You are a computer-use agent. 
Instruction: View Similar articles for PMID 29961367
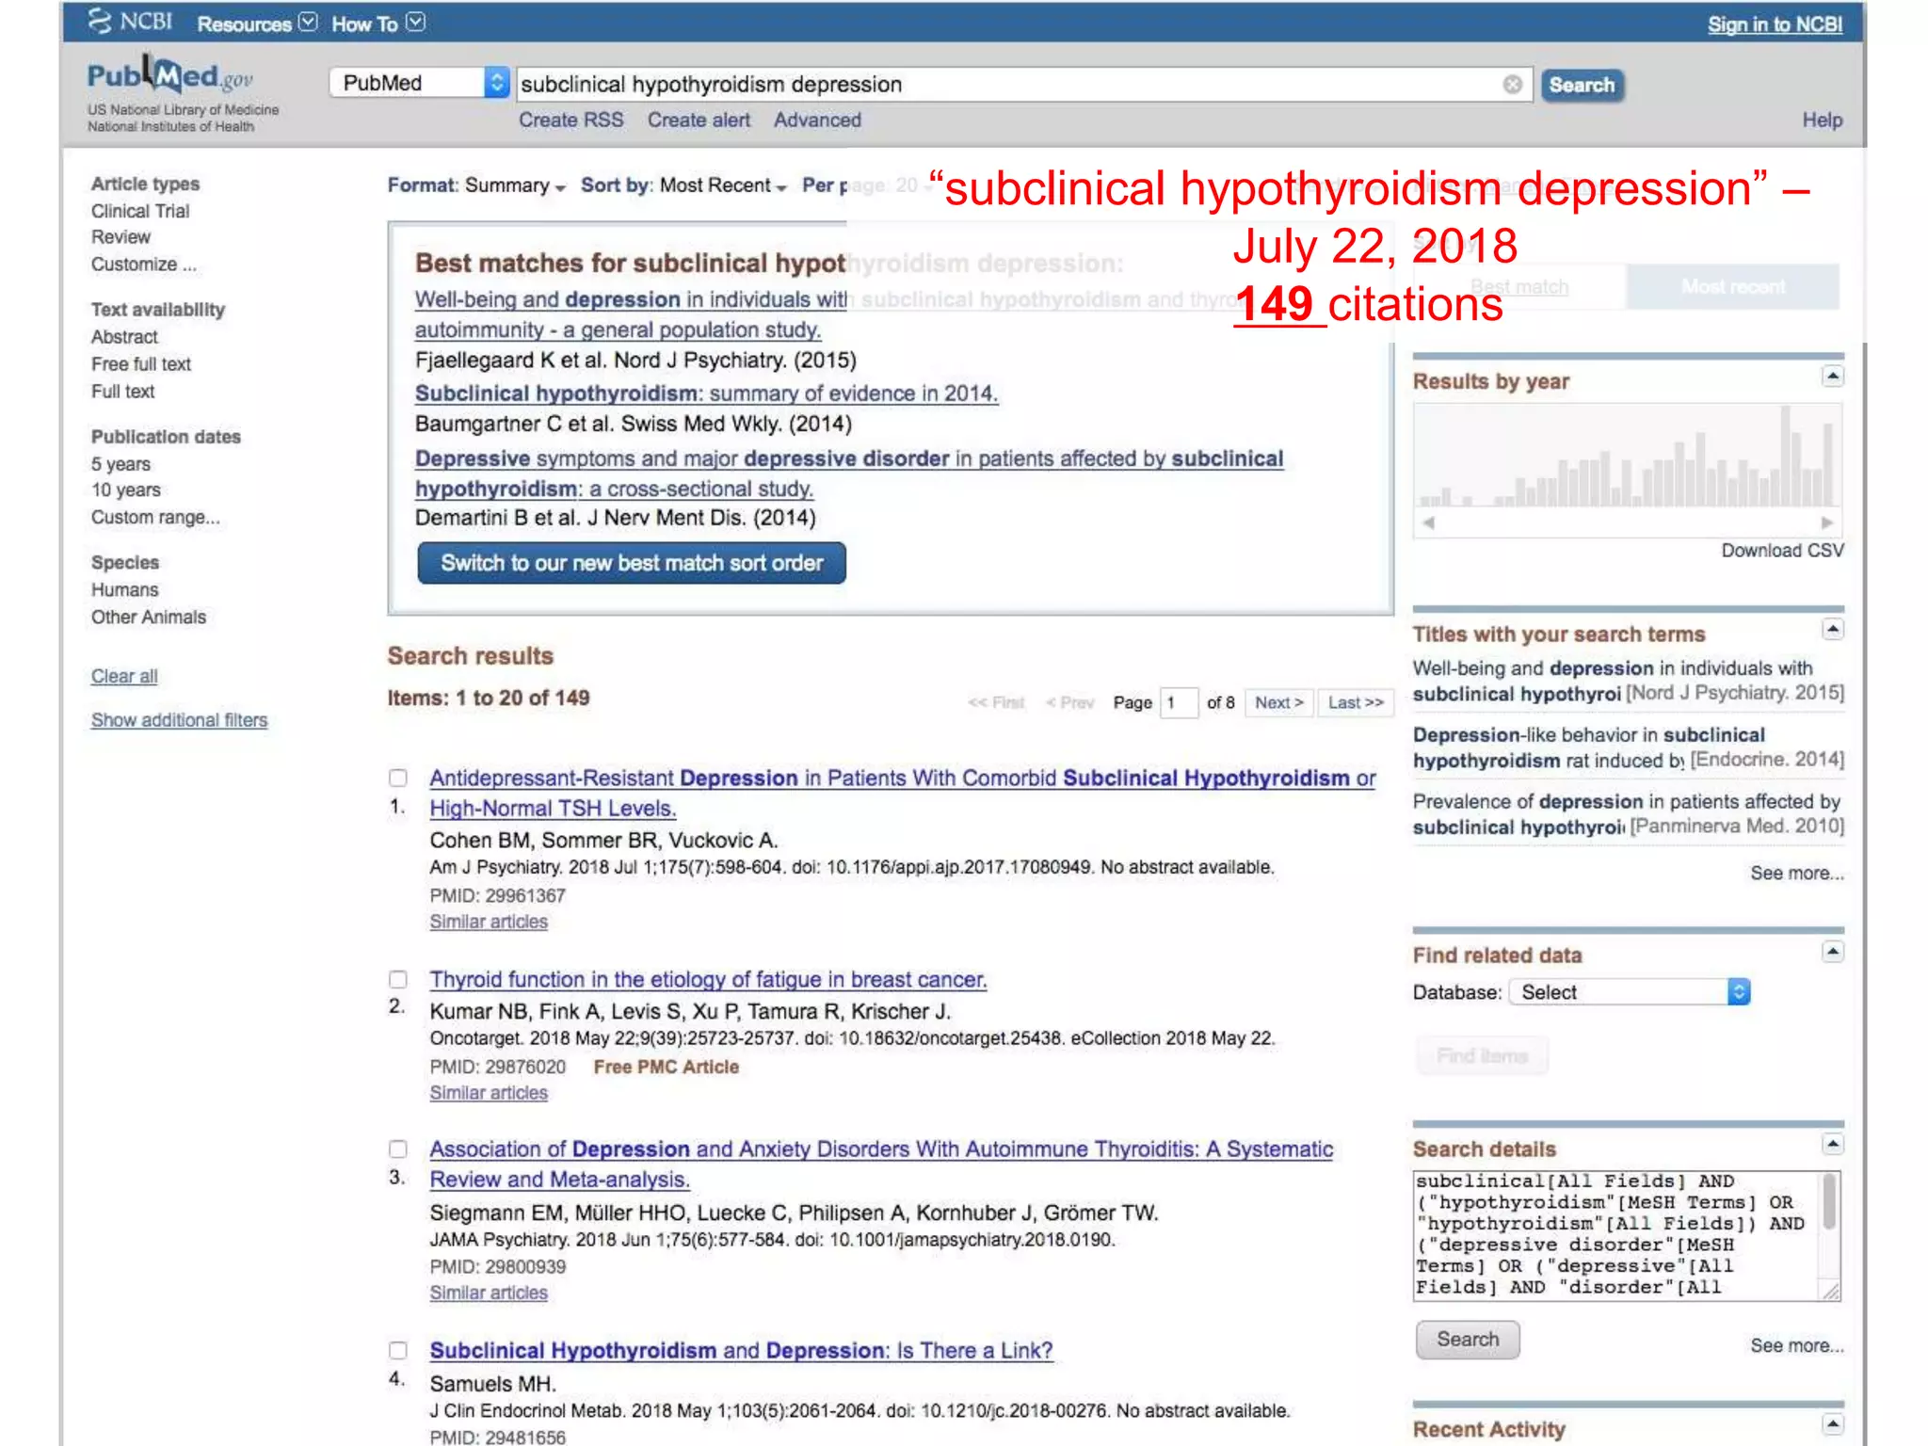[x=489, y=922]
